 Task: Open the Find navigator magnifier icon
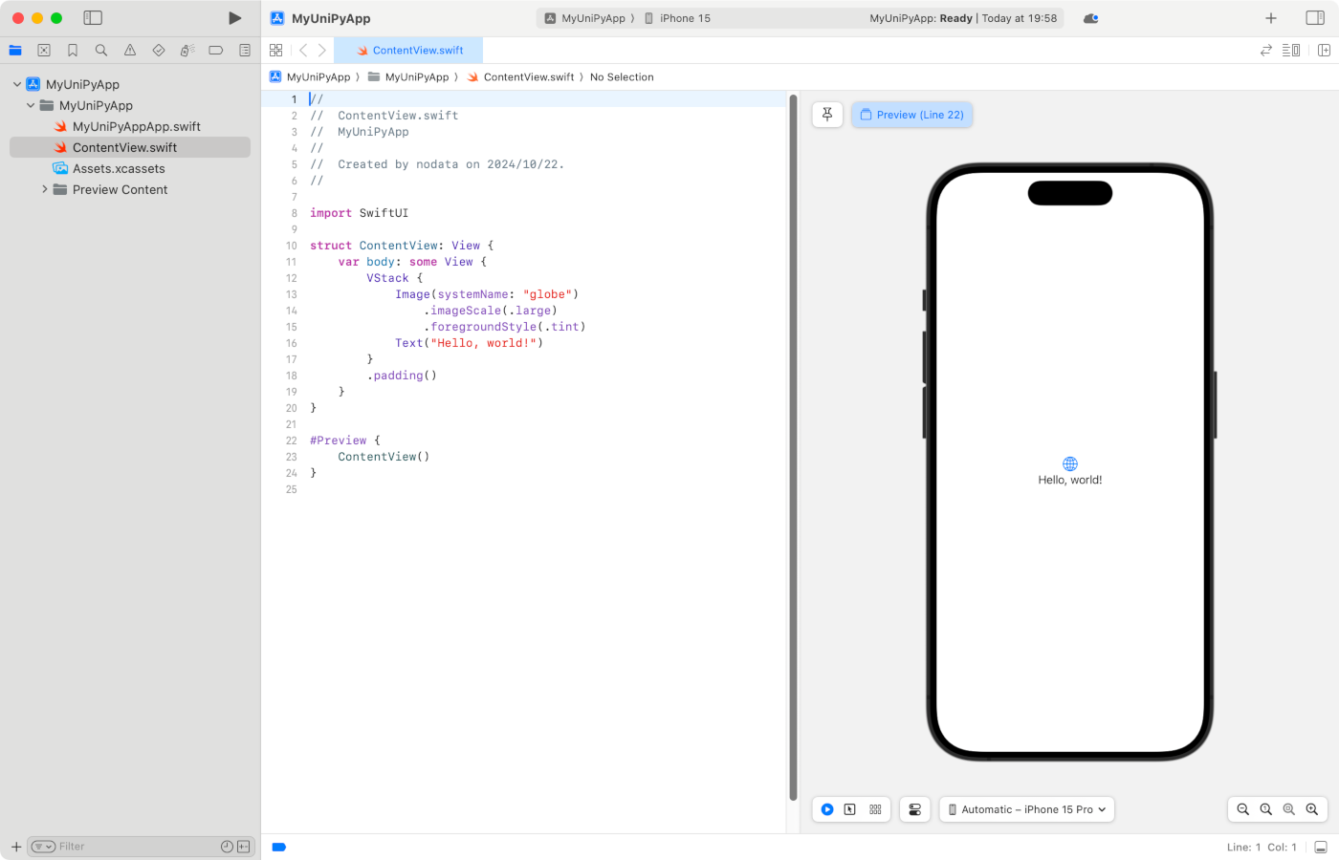[x=101, y=51]
